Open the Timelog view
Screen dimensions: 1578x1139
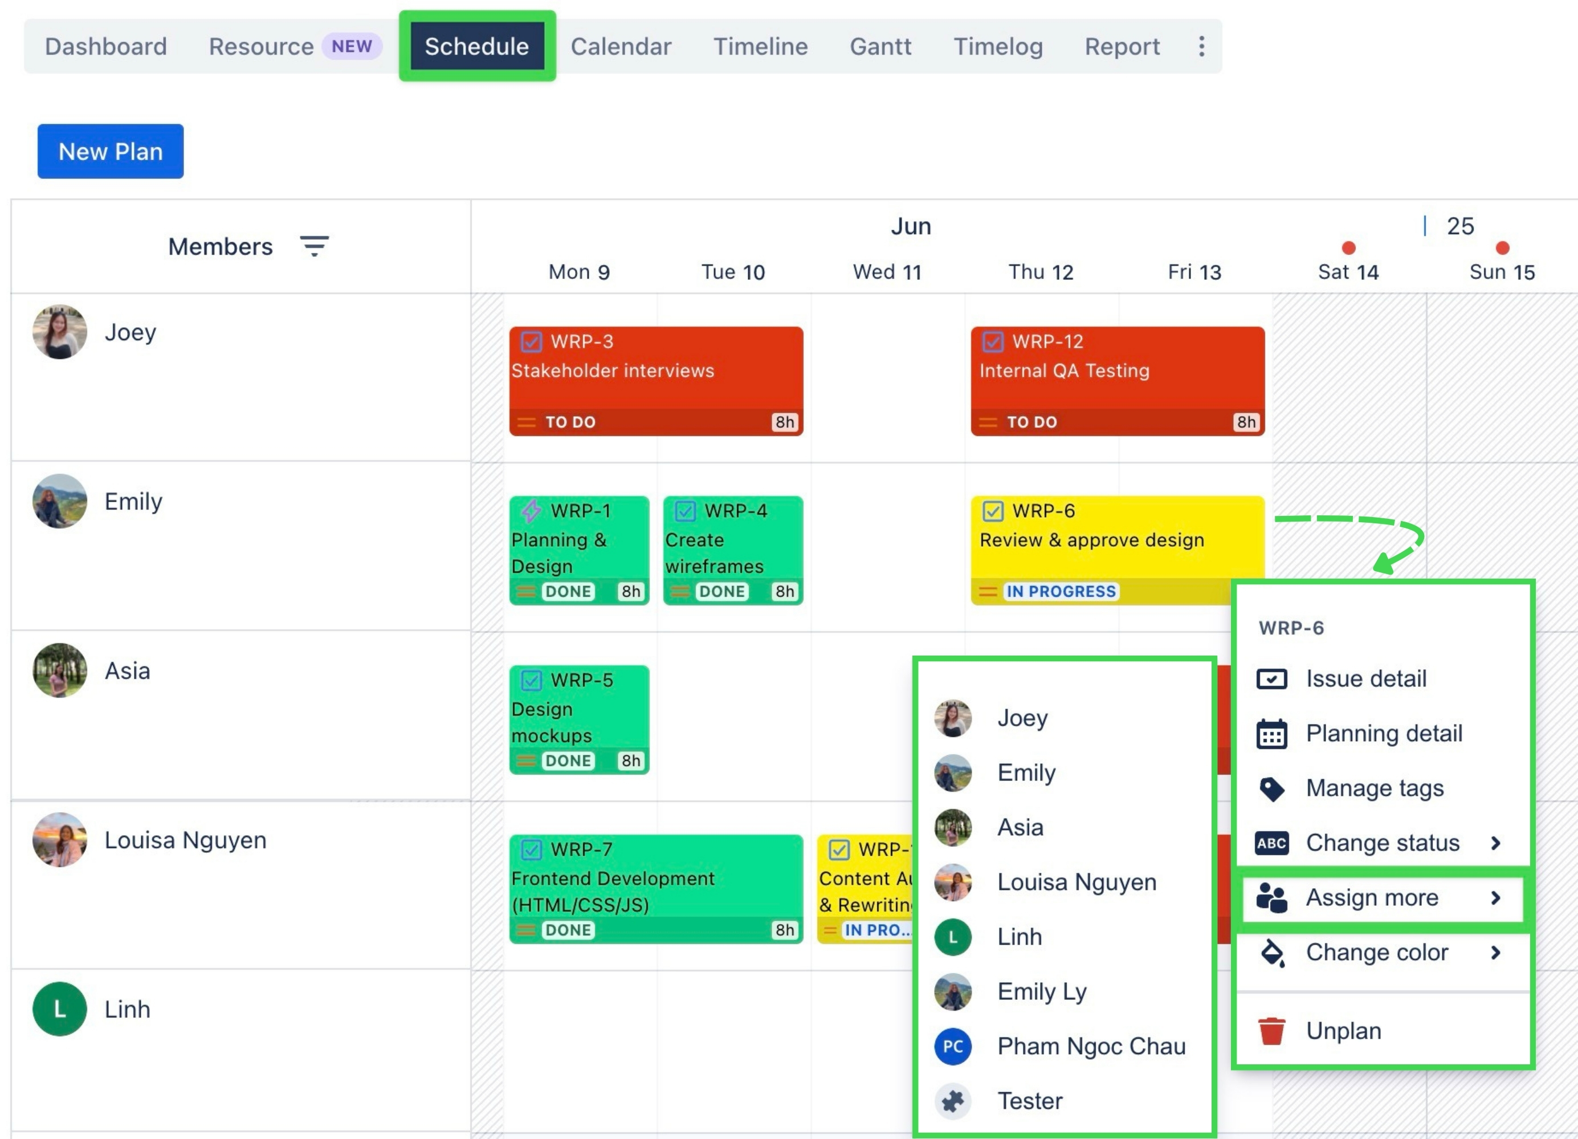[997, 47]
